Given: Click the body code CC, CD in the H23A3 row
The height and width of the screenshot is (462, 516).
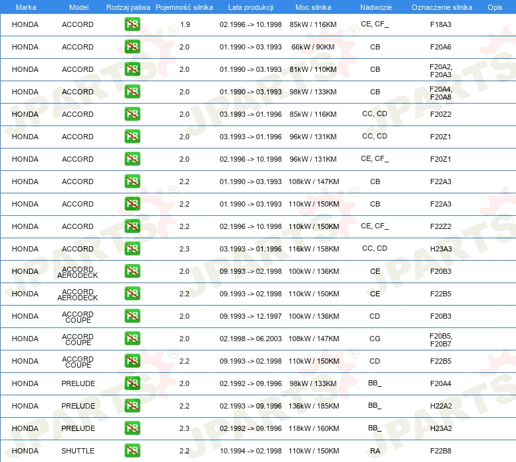Looking at the screenshot, I should click(375, 248).
